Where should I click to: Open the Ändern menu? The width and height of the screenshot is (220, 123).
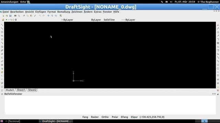coord(88,12)
